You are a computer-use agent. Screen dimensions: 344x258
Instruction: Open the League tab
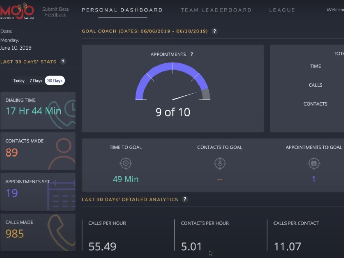tap(282, 10)
